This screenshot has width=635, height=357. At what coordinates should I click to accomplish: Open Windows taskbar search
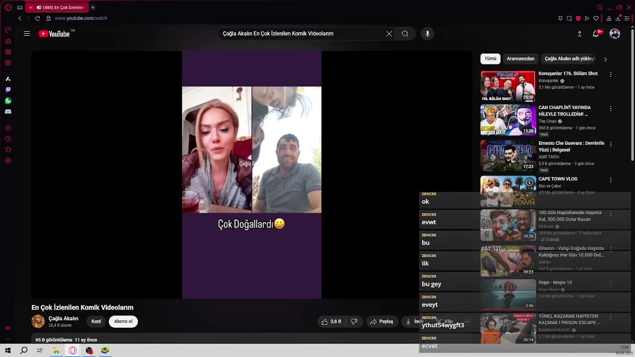(24, 351)
